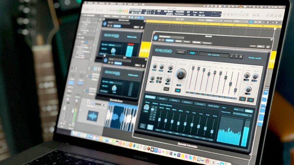Click the fiedler audio logo in the large Spacelab
294x165 pixels.
255,58
